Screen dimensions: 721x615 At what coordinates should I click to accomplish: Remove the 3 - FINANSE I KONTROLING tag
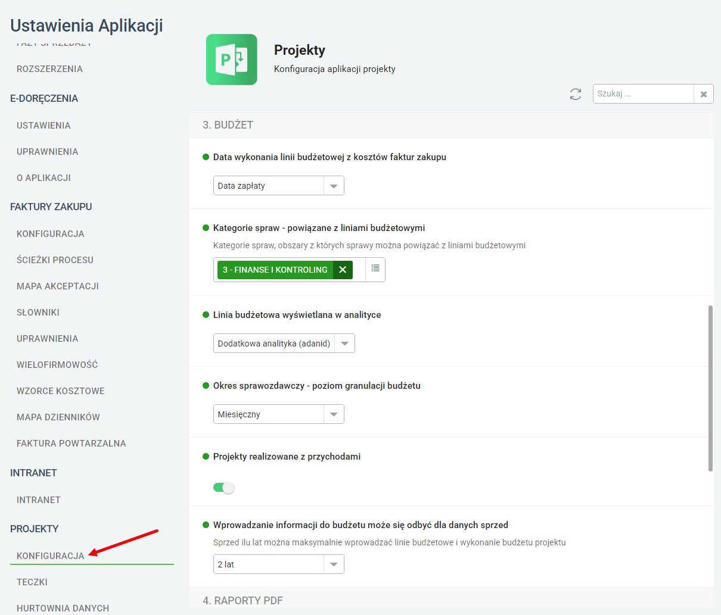tap(343, 270)
